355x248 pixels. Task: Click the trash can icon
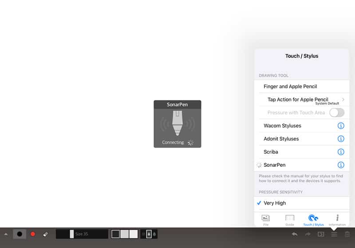(347, 234)
